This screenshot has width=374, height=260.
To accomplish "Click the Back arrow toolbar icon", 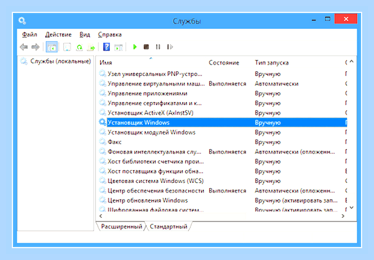I will coord(24,47).
